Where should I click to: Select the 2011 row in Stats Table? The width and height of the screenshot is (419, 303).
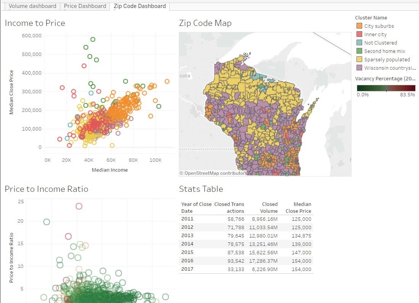(187, 219)
